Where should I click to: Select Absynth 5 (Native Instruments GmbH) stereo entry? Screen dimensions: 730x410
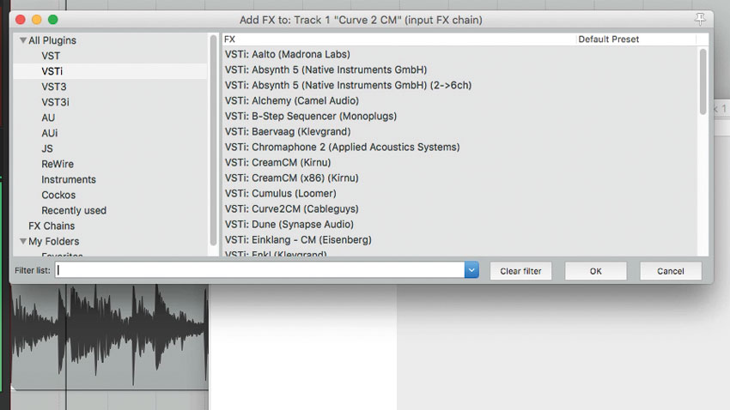tap(325, 69)
